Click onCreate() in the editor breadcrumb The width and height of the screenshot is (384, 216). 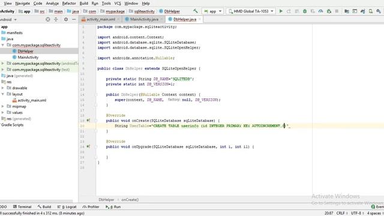point(130,200)
